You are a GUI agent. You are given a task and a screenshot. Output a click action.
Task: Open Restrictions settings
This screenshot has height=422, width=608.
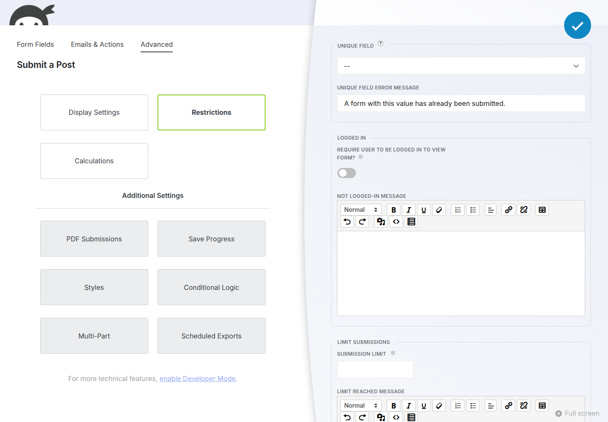[x=212, y=112]
